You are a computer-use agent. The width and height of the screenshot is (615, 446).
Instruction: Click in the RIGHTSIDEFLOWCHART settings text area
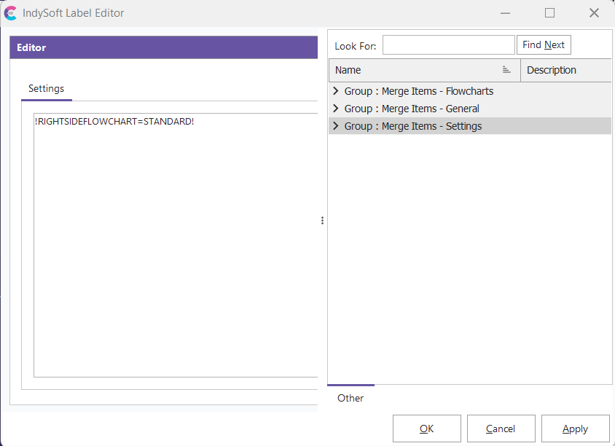coord(175,240)
